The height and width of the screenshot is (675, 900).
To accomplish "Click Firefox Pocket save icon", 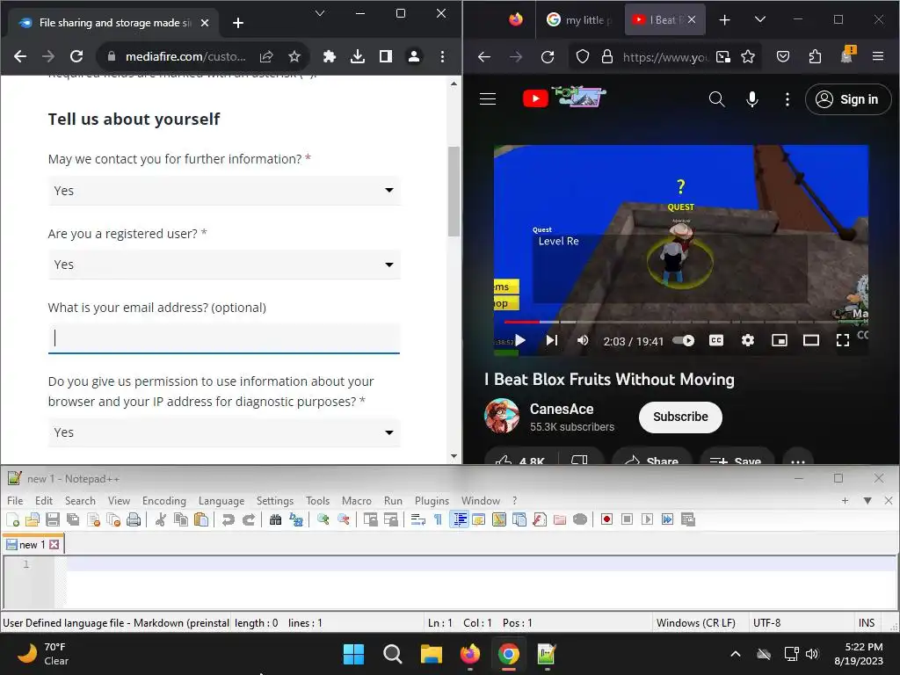I will click(x=783, y=56).
